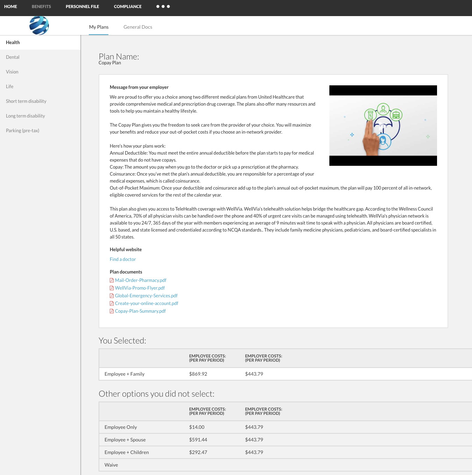Open the COMPLIANCE menu
This screenshot has height=475, width=472.
(128, 6)
